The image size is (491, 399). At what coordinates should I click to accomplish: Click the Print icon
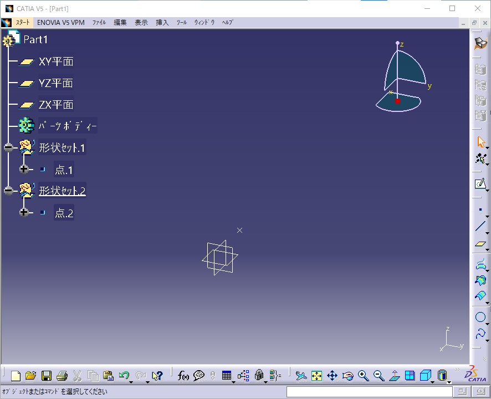pyautogui.click(x=62, y=376)
